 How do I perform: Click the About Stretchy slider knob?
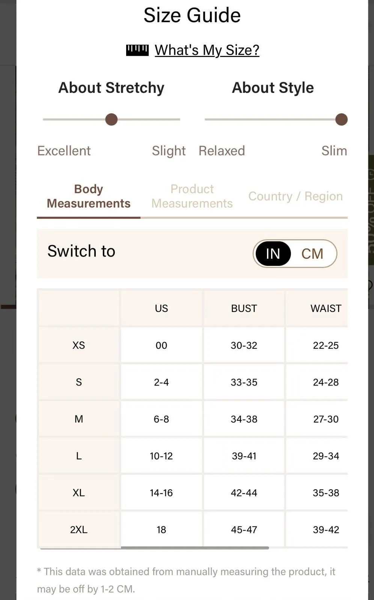[x=112, y=120]
